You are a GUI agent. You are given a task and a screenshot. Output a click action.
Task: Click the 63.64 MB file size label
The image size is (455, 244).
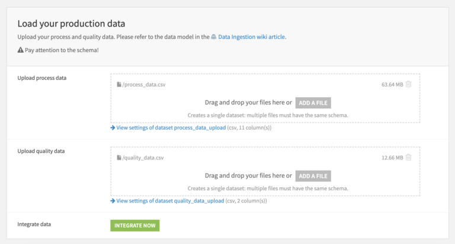(x=392, y=85)
